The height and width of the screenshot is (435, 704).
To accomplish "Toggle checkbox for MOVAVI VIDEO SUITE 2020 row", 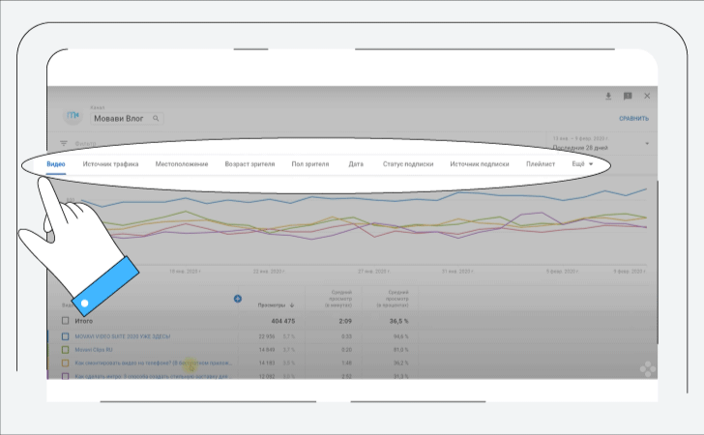I will click(x=66, y=335).
